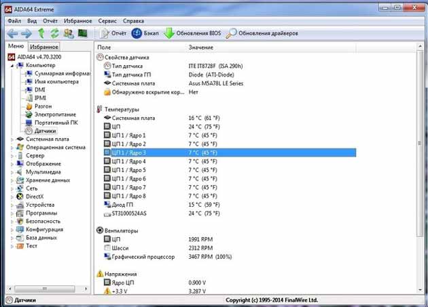Click the right panel vertical scrollbar thumb
428x307 pixels.
(420, 143)
